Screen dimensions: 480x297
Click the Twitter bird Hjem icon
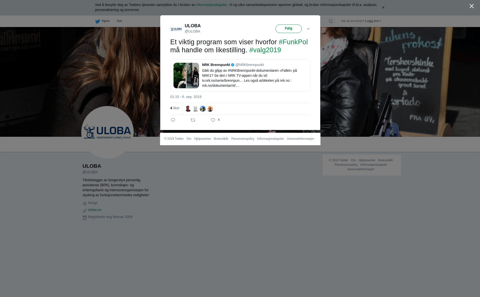97,21
